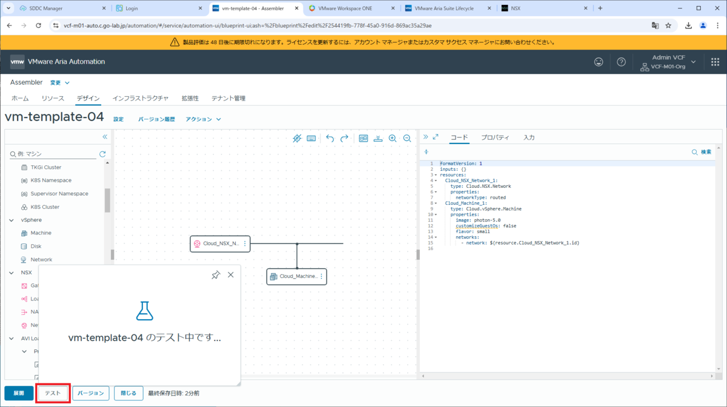Viewport: 727px width, 407px height.
Task: Click the code folding toggle icon
Action: point(426,152)
